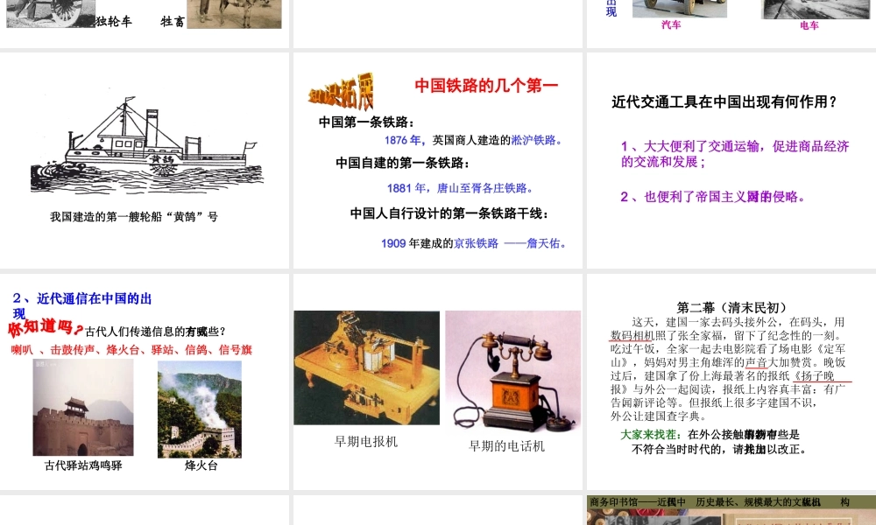Viewport: 876px width, 525px height.
Task: Select the livestock photo beside 牲畜 label
Action: 234,14
